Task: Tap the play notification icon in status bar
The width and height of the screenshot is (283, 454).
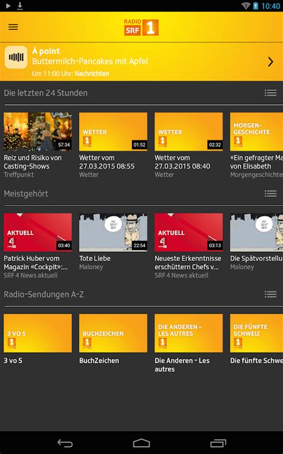Action: 8,6
